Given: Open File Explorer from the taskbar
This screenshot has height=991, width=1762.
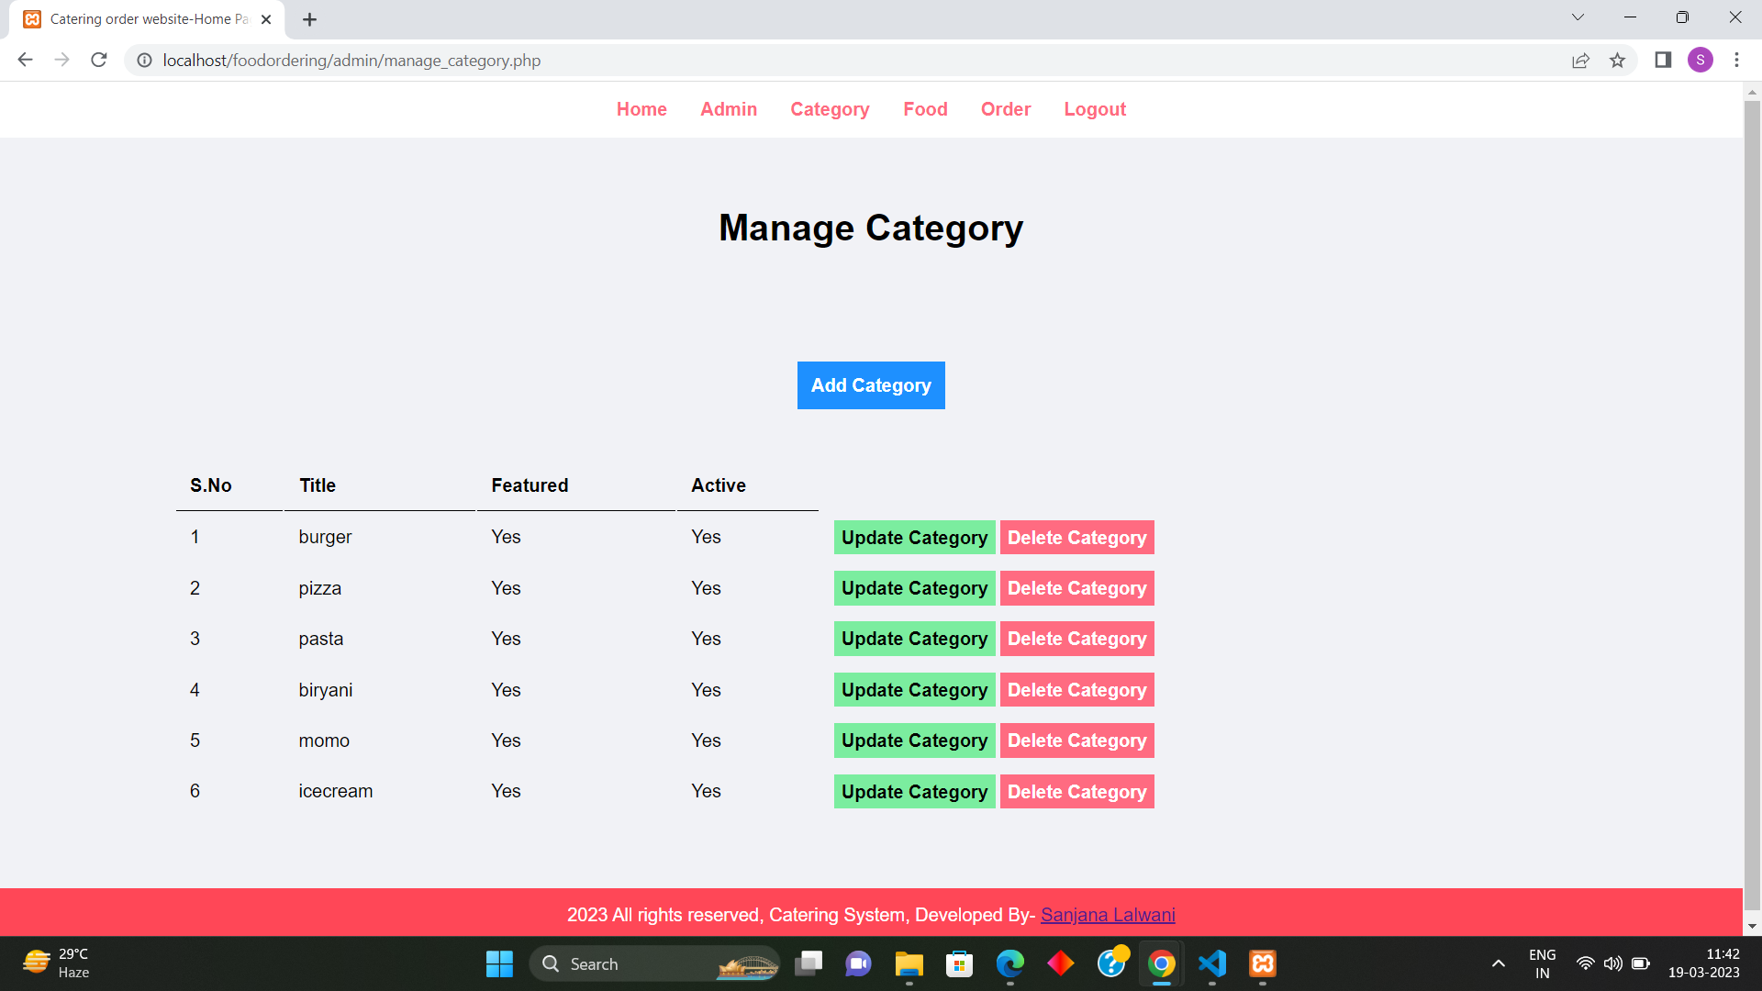Looking at the screenshot, I should 909,963.
